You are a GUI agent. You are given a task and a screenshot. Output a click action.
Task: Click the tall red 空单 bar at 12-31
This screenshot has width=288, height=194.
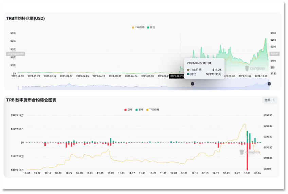247,156
